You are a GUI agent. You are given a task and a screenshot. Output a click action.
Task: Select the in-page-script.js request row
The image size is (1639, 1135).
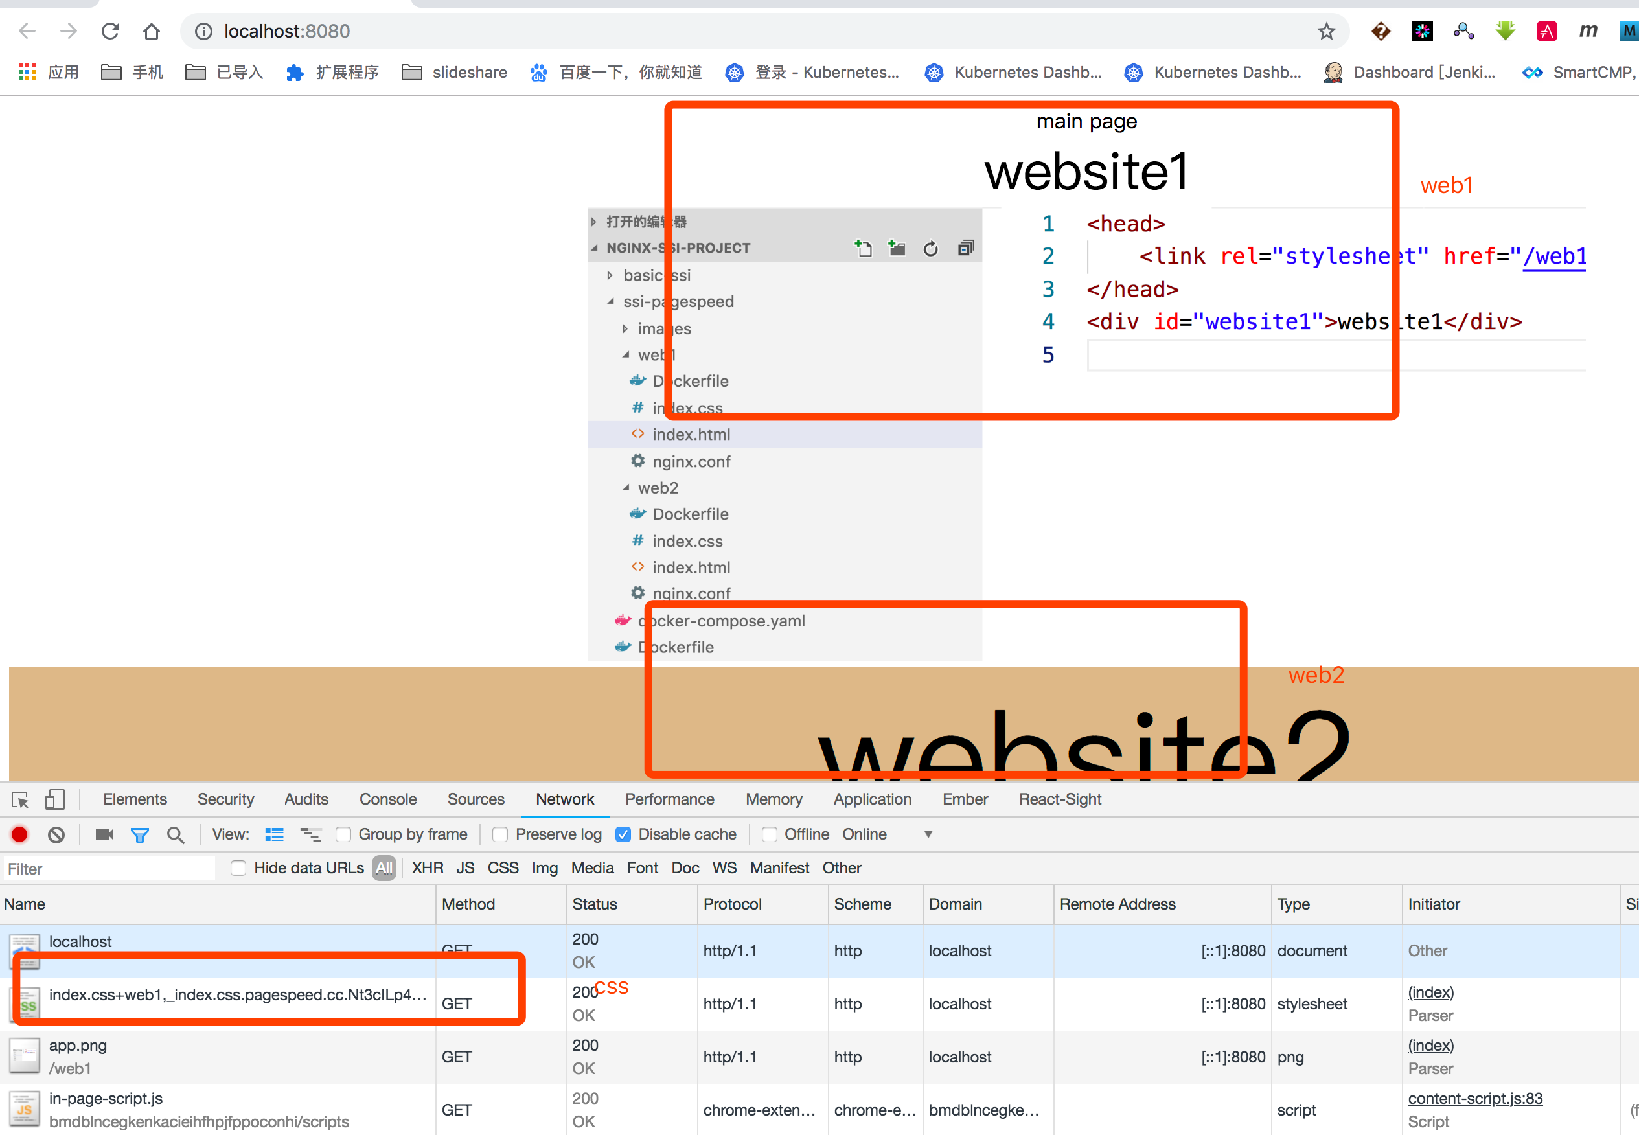click(x=819, y=1109)
